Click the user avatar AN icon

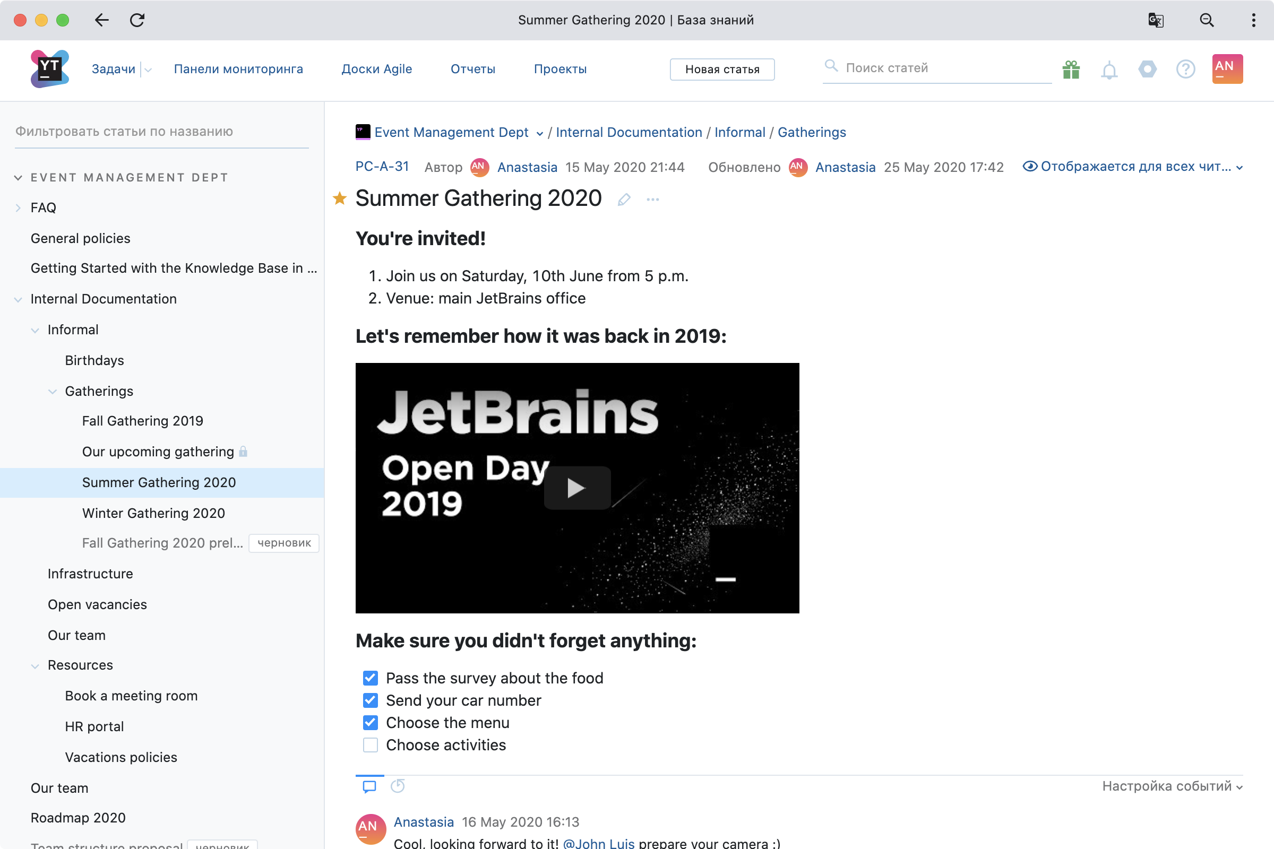tap(1227, 68)
